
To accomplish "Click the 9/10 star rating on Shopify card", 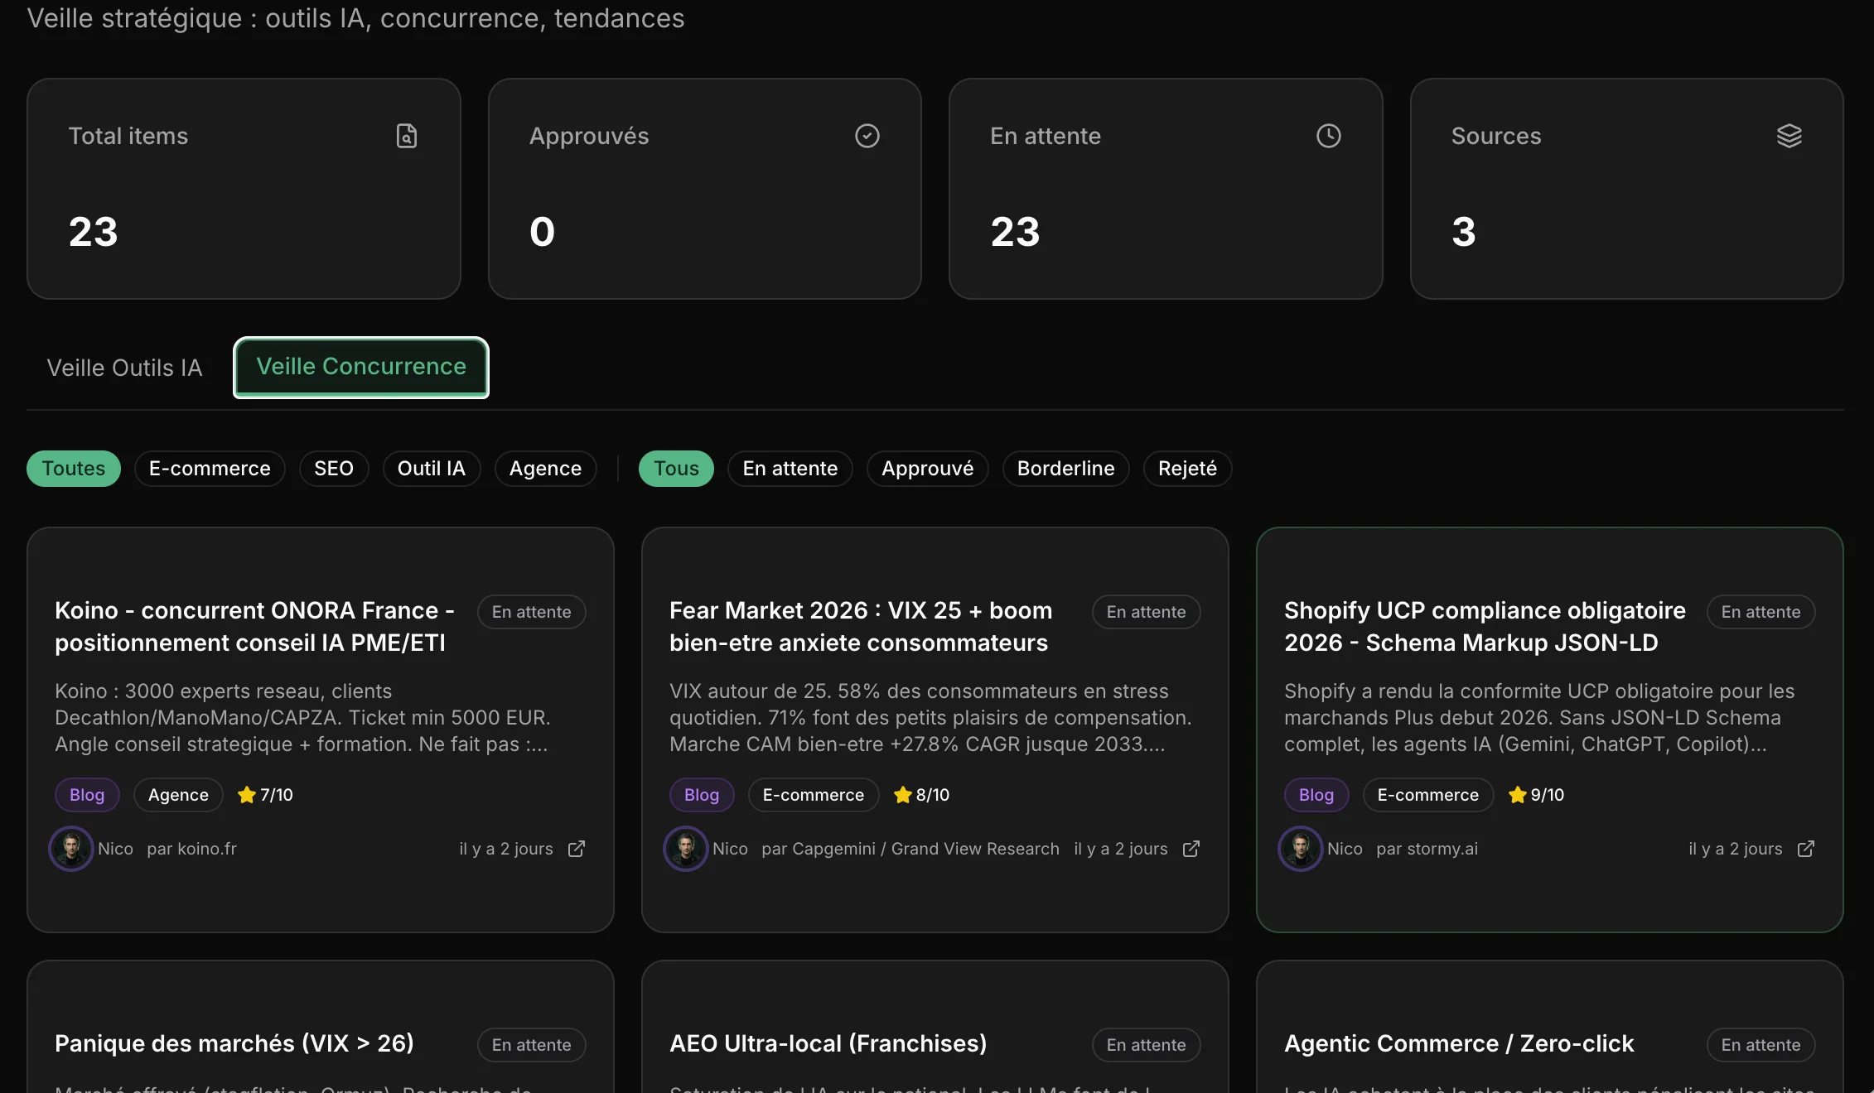I will click(1535, 795).
